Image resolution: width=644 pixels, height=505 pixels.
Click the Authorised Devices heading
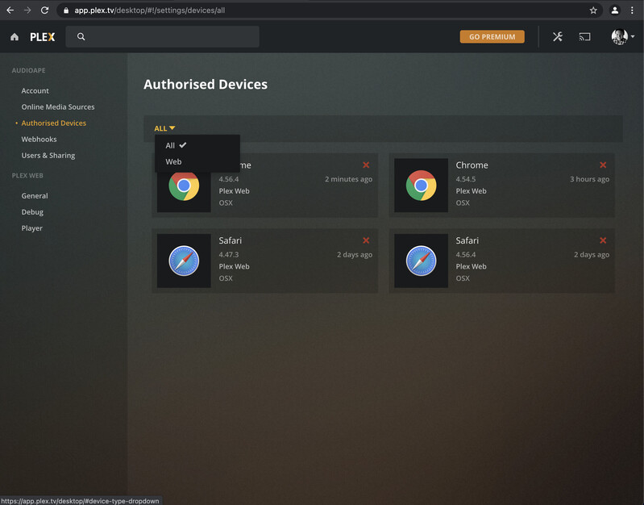point(206,85)
